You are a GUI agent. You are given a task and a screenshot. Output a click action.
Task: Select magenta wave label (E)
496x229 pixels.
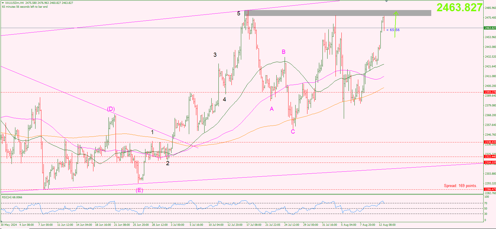click(x=139, y=190)
